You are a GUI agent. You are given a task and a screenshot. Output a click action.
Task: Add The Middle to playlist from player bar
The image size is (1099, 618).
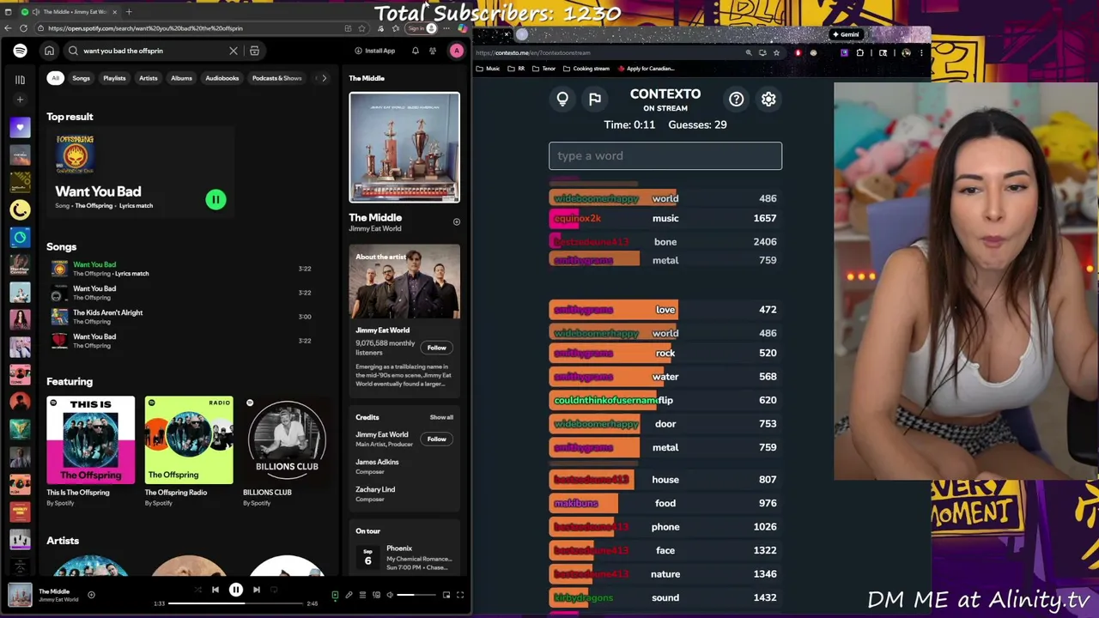coord(91,595)
